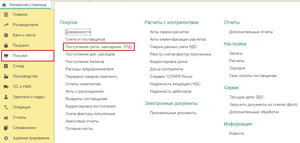This screenshot has width=300, height=143.
Task: Click the shopping bag icon for Продажи
Action: click(6, 45)
